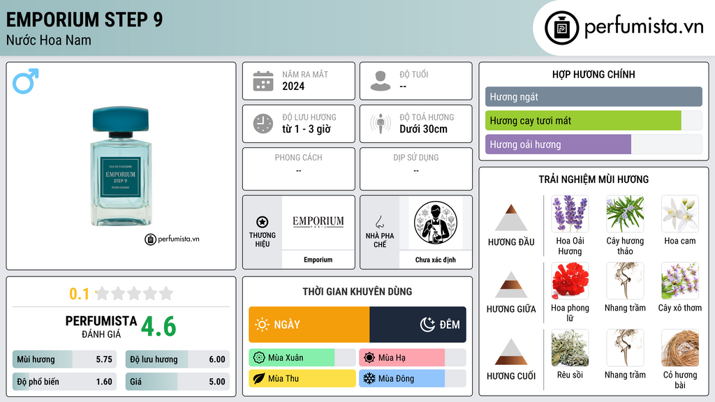
Task: Click the Hương cuối pyramid icon
Action: [511, 352]
